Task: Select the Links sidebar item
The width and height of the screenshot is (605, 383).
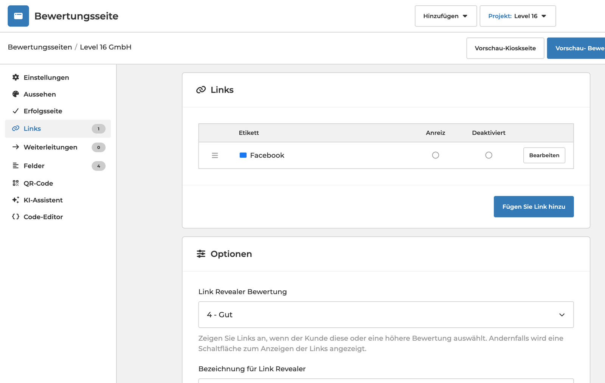Action: pyautogui.click(x=33, y=129)
